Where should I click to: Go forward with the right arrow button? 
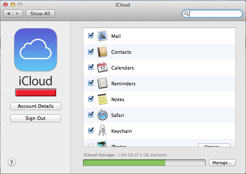pyautogui.click(x=18, y=14)
